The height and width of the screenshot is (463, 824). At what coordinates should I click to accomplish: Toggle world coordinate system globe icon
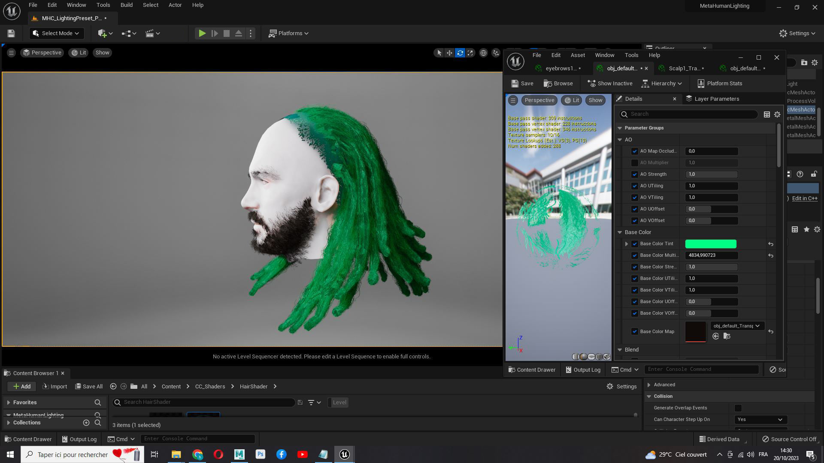(x=483, y=53)
